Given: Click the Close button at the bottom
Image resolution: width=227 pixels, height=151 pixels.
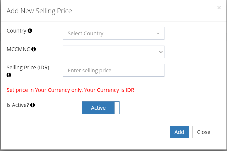Looking at the screenshot, I should point(204,132).
